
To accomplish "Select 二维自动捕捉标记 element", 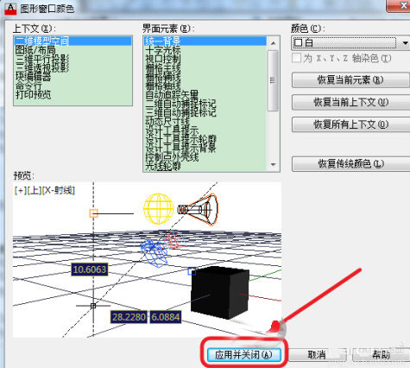I will pyautogui.click(x=205, y=104).
